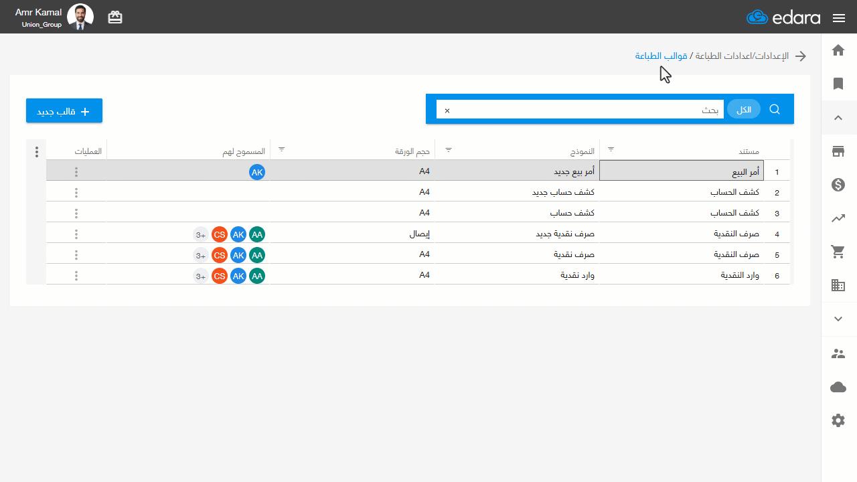Open Amr Kamal profile avatar
Image resolution: width=857 pixels, height=482 pixels.
click(x=80, y=17)
